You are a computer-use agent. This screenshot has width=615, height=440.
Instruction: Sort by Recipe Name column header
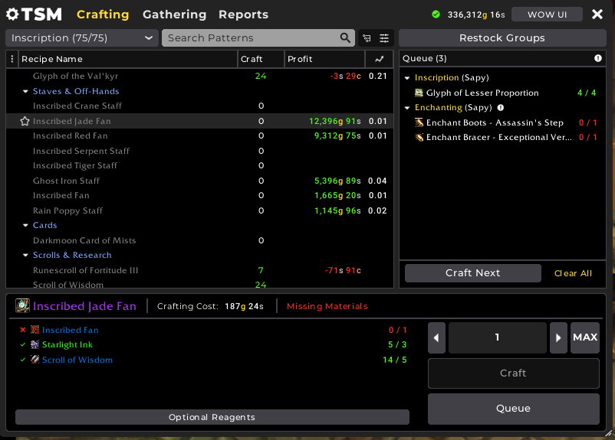pos(128,59)
